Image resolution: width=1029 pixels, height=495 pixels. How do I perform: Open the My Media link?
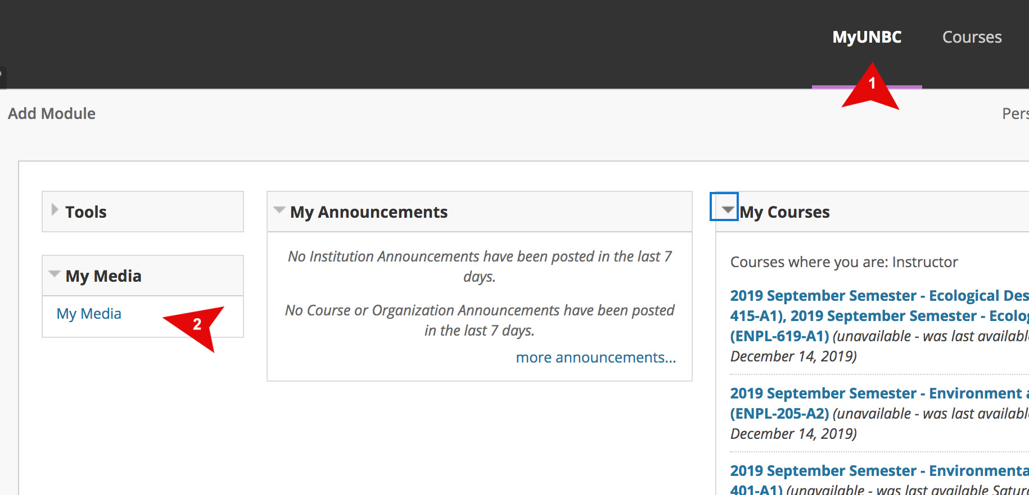pos(89,314)
